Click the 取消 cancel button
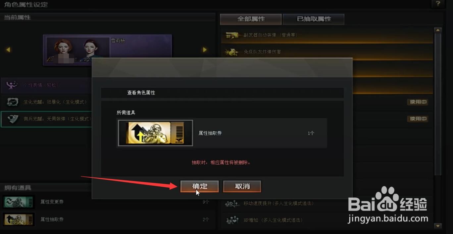 [x=242, y=186]
